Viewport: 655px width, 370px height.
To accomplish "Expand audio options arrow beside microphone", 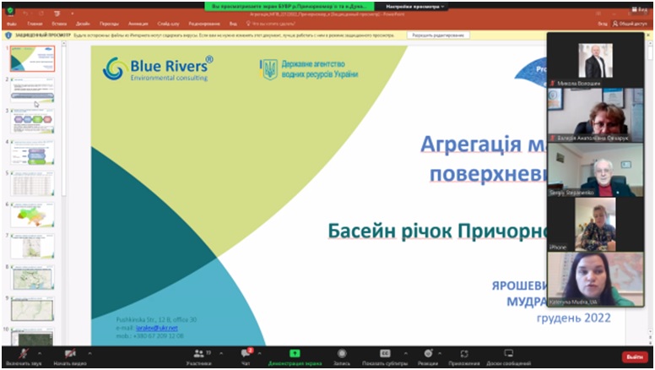I will tap(40, 354).
